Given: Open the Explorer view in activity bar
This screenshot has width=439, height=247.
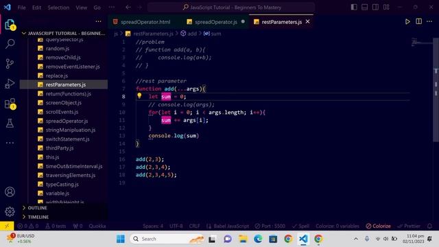Looking at the screenshot, I should [x=10, y=25].
